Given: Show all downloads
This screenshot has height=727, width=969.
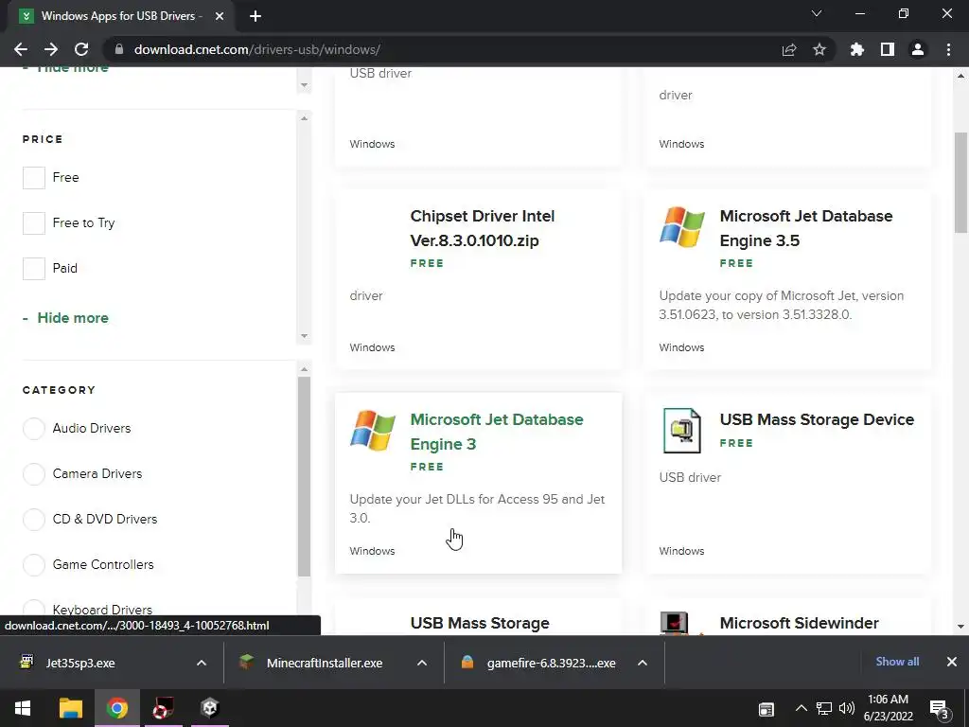Looking at the screenshot, I should coord(897,662).
